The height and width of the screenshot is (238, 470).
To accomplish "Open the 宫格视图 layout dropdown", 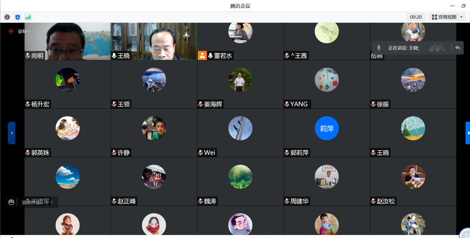I will coord(447,17).
